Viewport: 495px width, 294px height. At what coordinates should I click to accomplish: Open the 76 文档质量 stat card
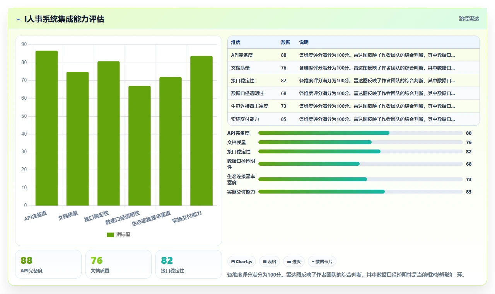118,264
